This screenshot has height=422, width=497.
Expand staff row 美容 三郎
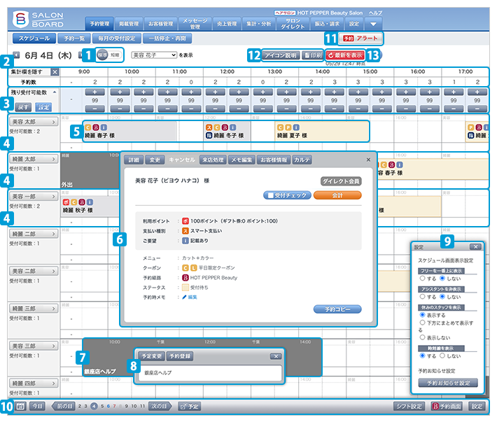pos(34,346)
